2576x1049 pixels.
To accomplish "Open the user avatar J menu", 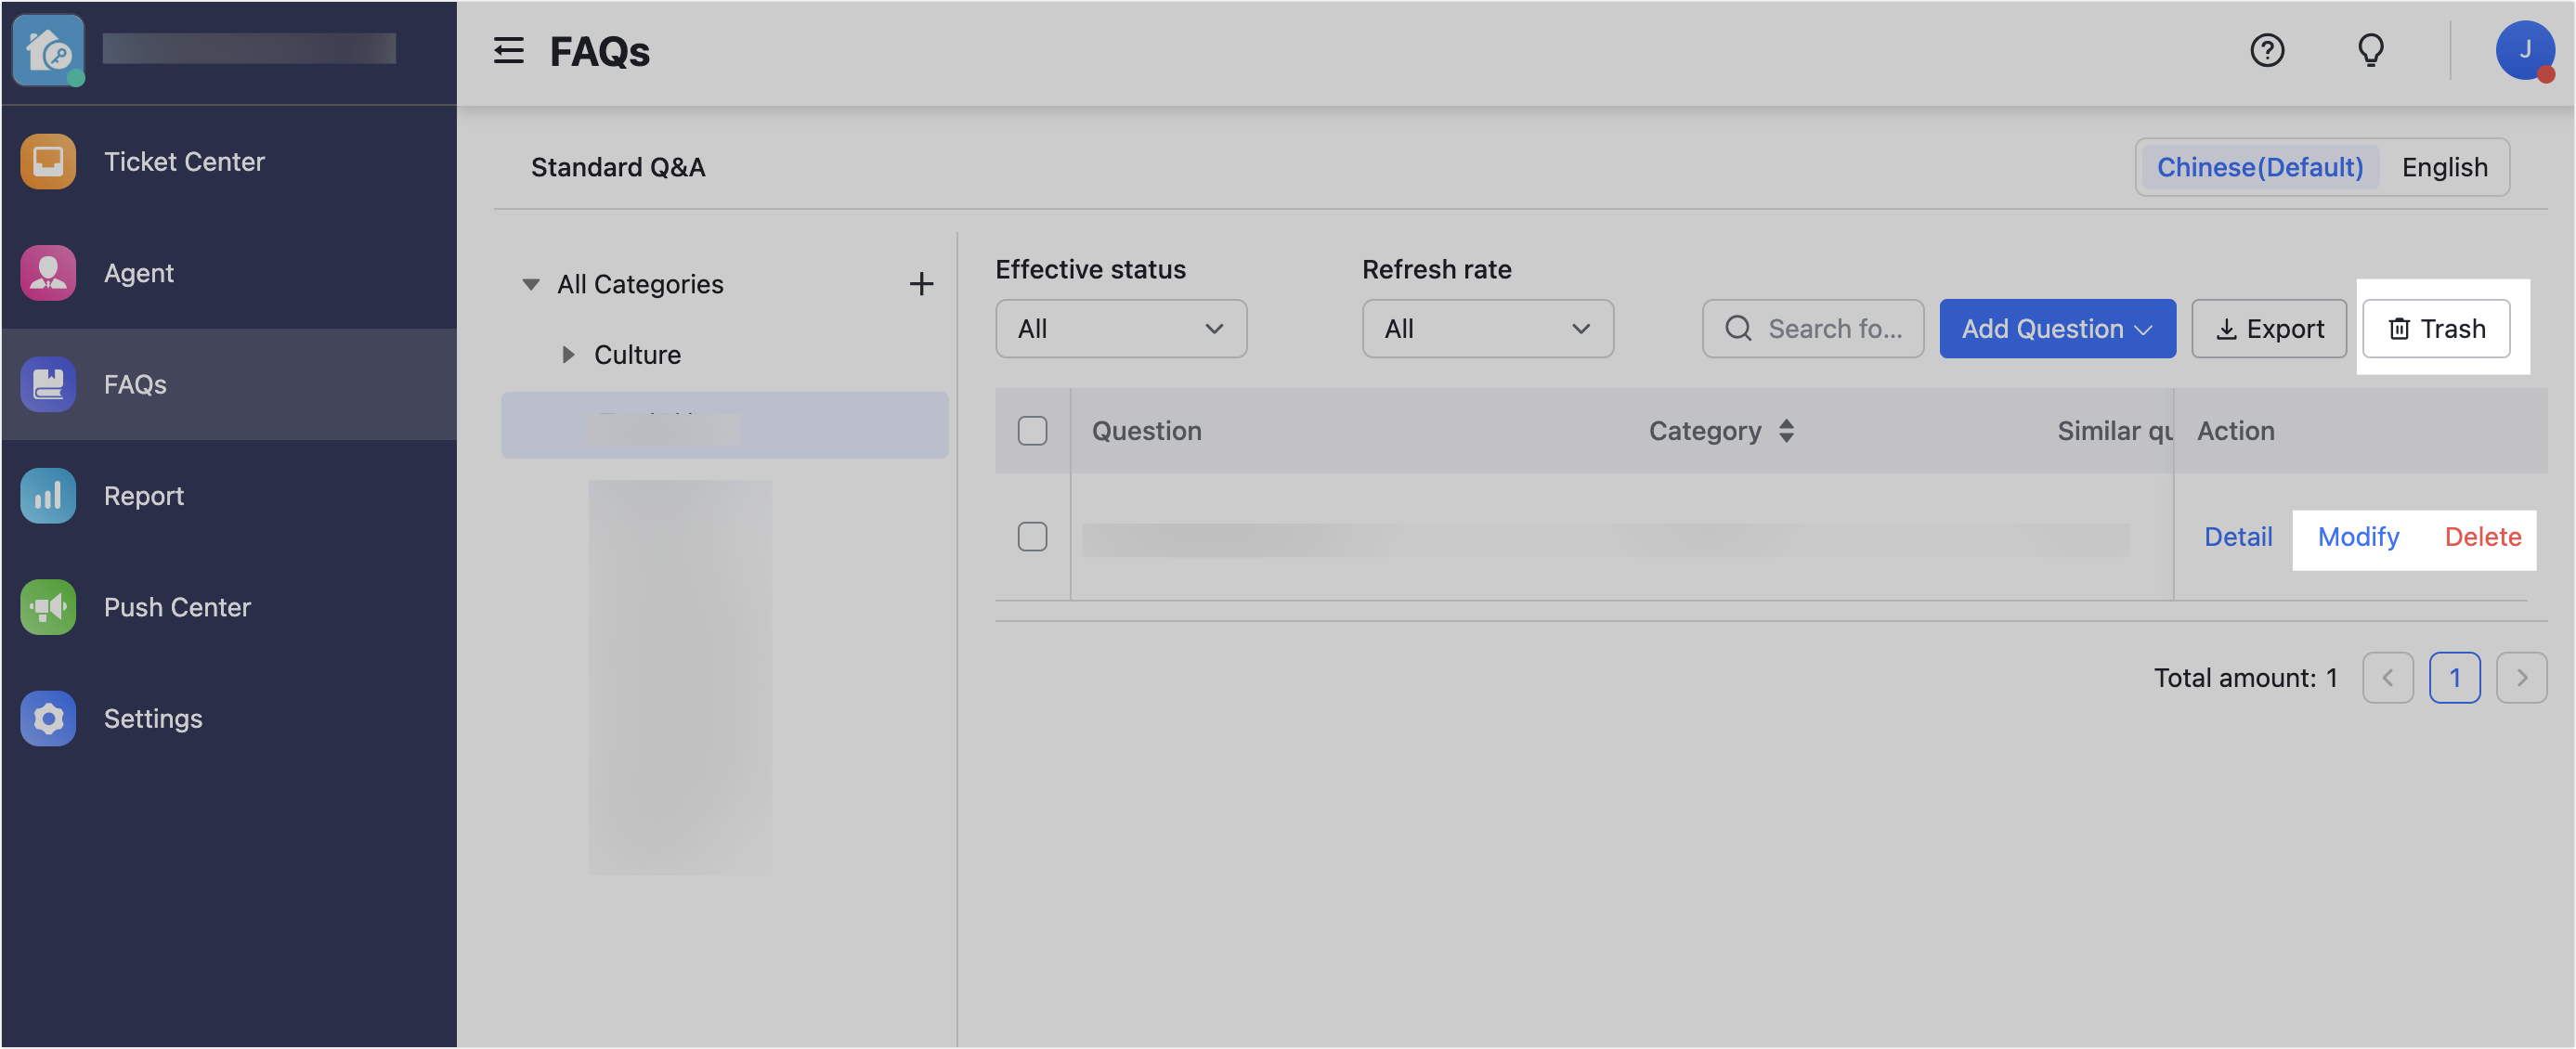I will point(2525,50).
